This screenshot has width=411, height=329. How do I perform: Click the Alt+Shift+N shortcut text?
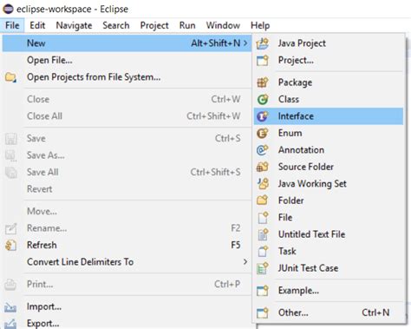216,43
